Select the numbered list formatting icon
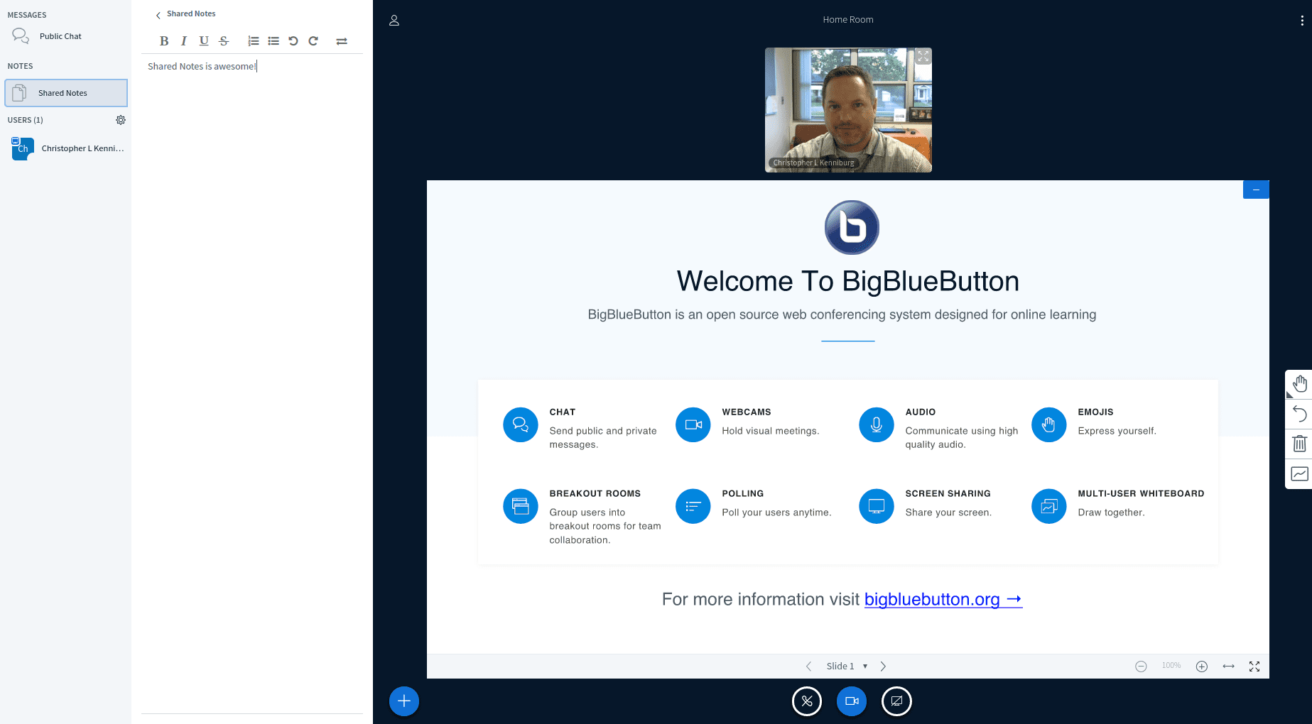Viewport: 1312px width, 724px height. [x=253, y=40]
